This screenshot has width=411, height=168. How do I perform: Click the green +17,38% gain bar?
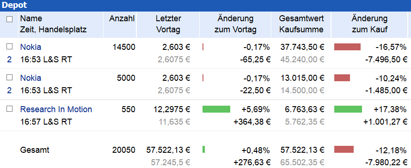pyautogui.click(x=348, y=109)
